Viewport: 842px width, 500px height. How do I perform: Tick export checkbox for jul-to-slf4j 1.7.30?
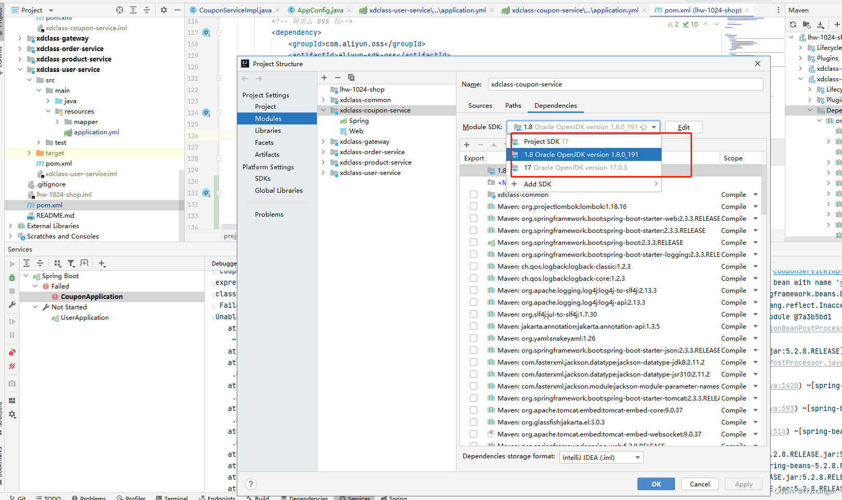474,314
